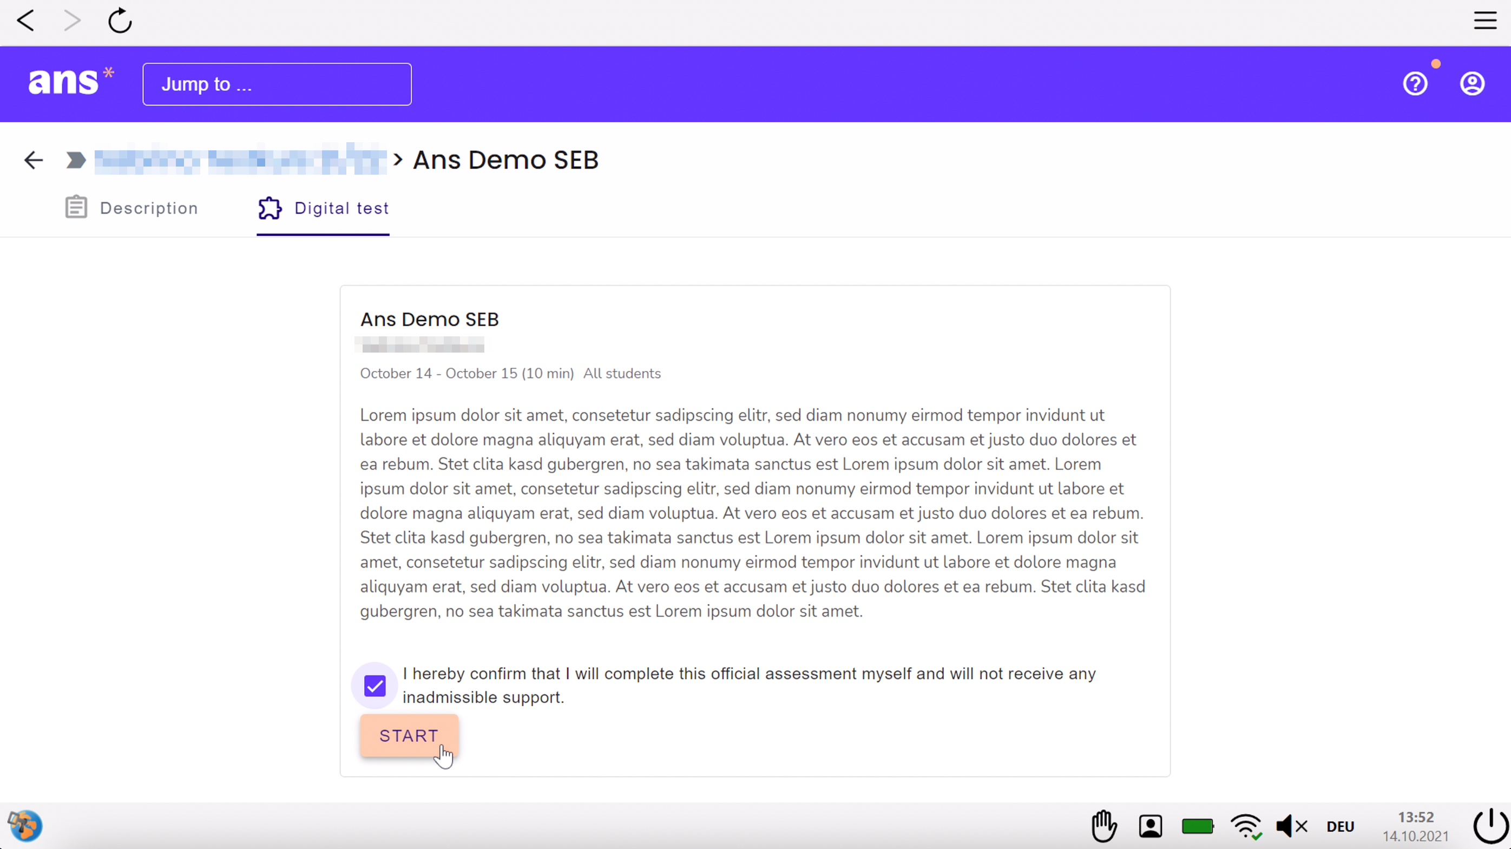
Task: Click the Jump to search field
Action: pyautogui.click(x=277, y=84)
